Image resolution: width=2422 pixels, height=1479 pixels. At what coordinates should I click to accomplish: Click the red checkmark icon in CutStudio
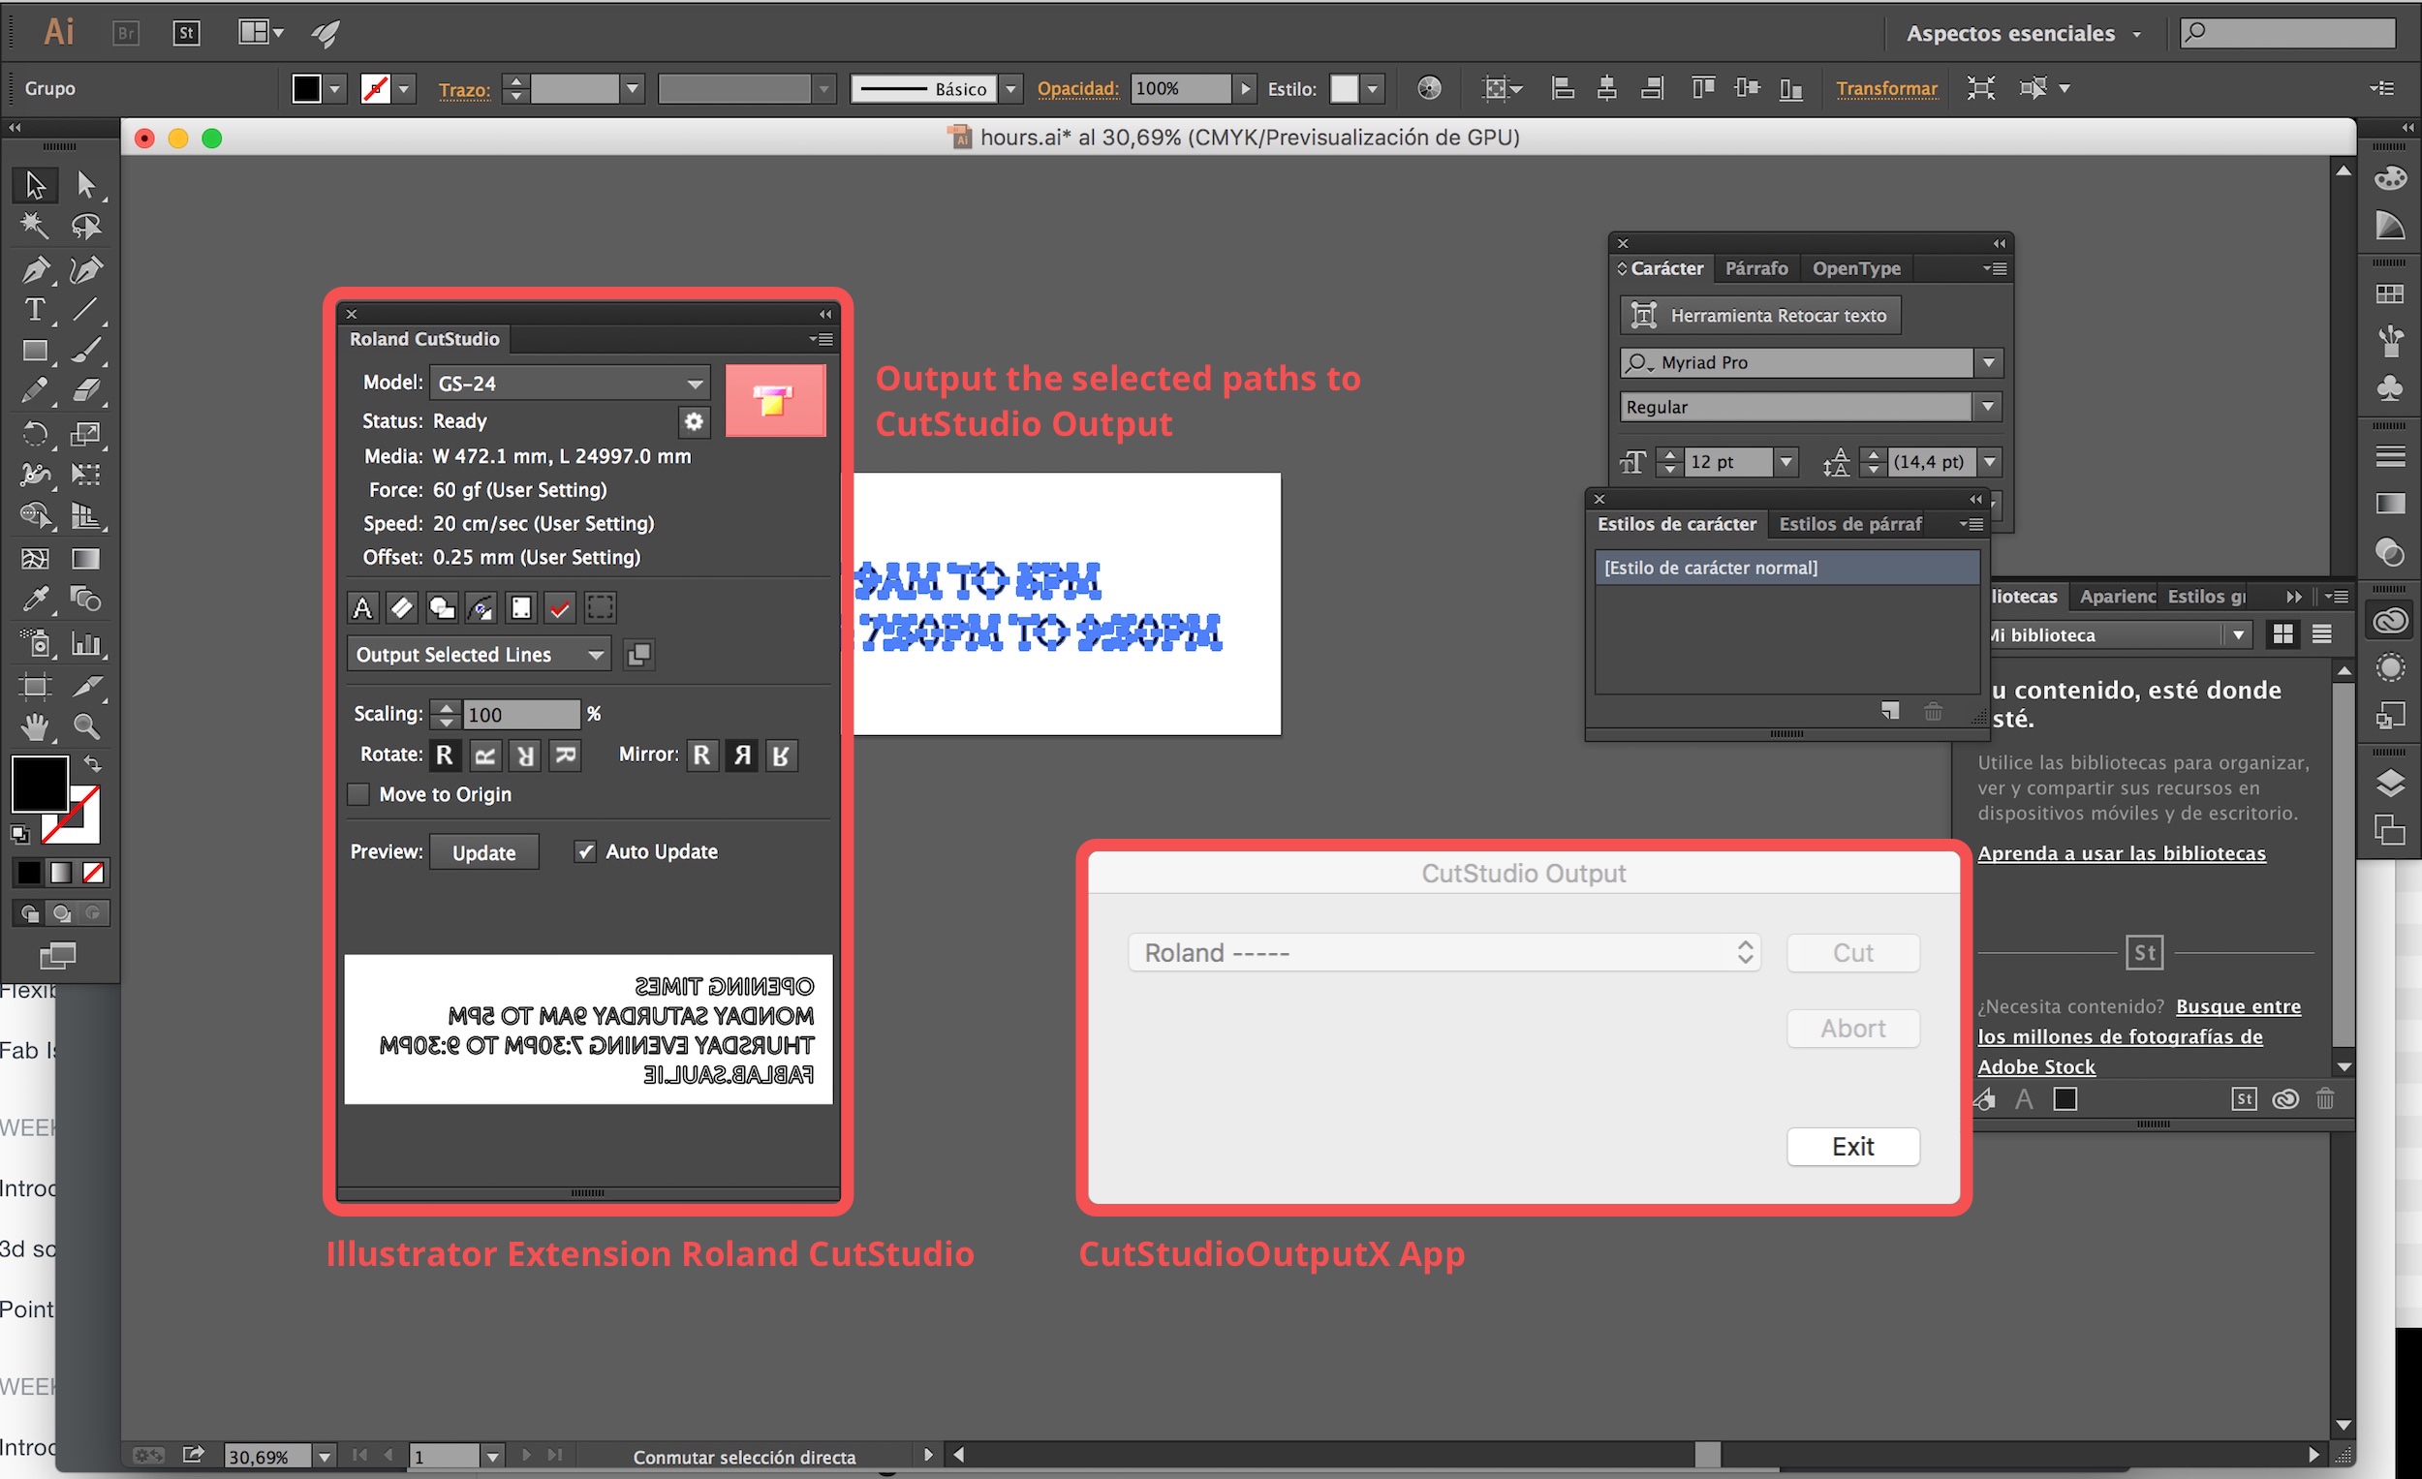tap(560, 608)
